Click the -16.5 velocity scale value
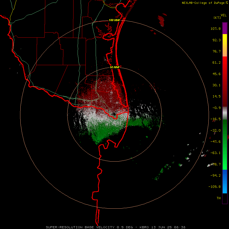The width and height of the screenshot is (229, 229). tap(216, 119)
